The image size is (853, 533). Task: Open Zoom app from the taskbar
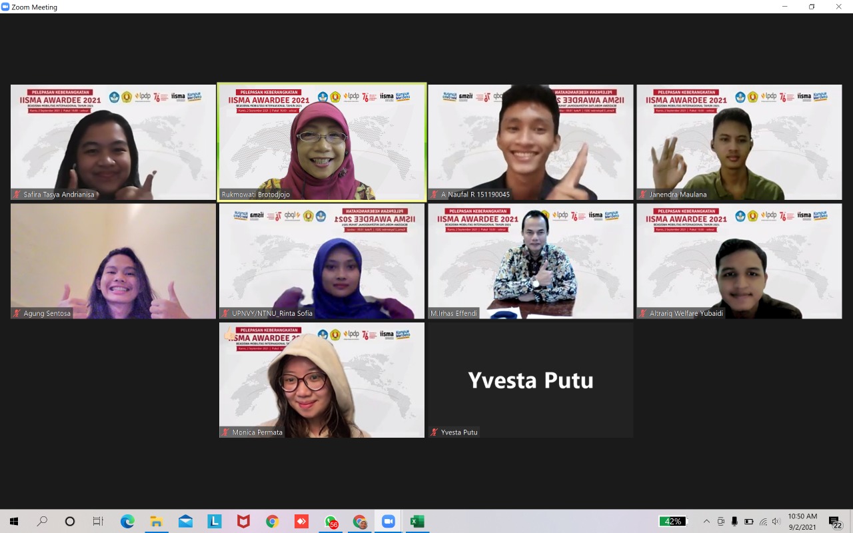tap(388, 521)
